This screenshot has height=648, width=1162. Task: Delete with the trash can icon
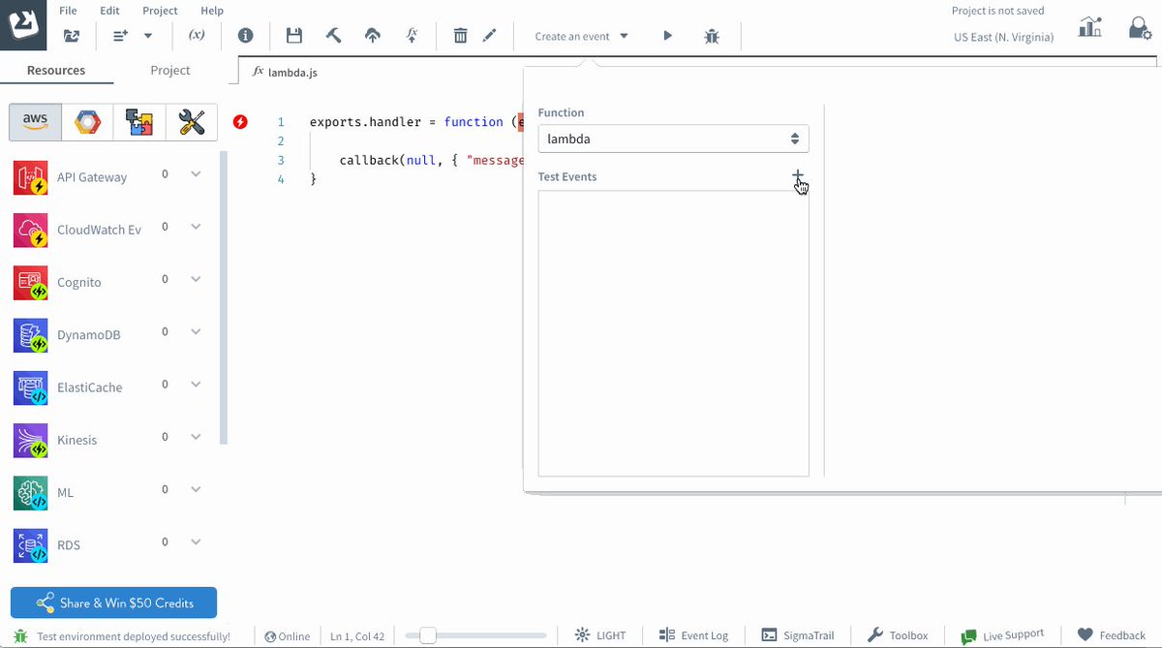pos(461,36)
